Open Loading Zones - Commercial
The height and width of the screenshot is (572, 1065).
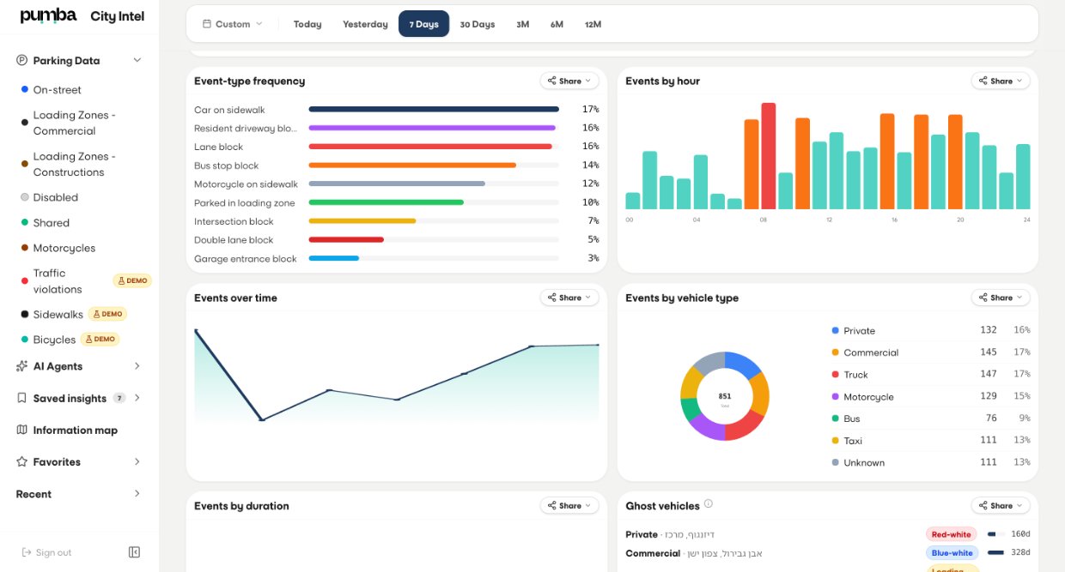[x=75, y=123]
